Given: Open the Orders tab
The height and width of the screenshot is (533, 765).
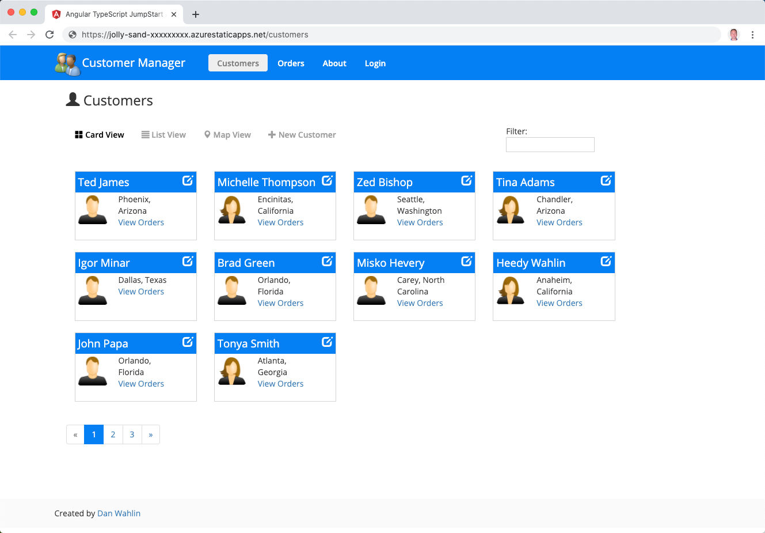Looking at the screenshot, I should tap(291, 63).
